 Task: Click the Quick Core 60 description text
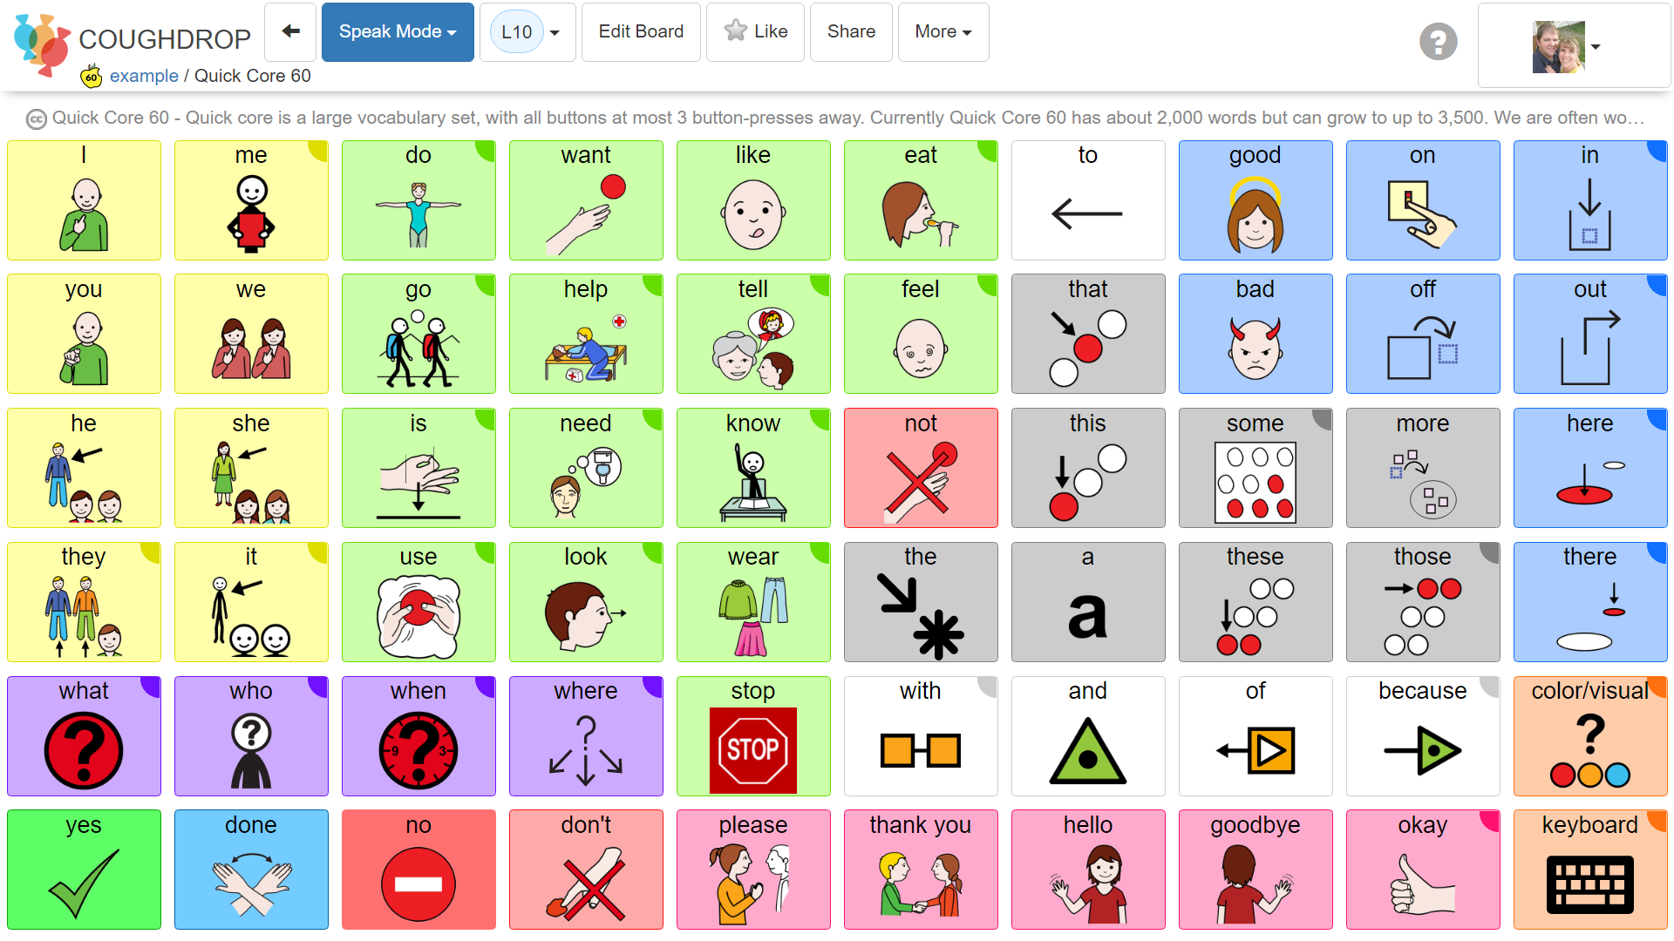click(837, 118)
